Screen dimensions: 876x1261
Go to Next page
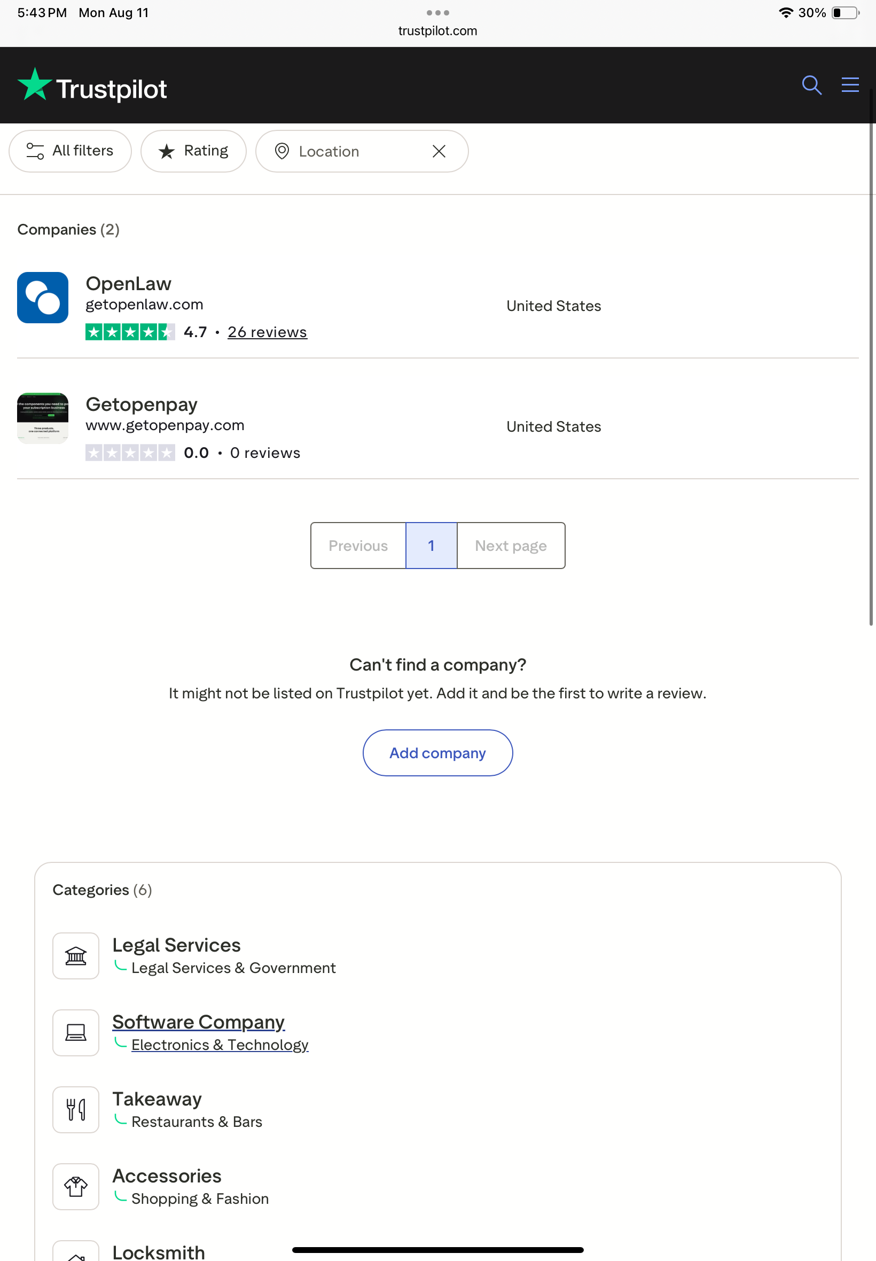(x=511, y=545)
